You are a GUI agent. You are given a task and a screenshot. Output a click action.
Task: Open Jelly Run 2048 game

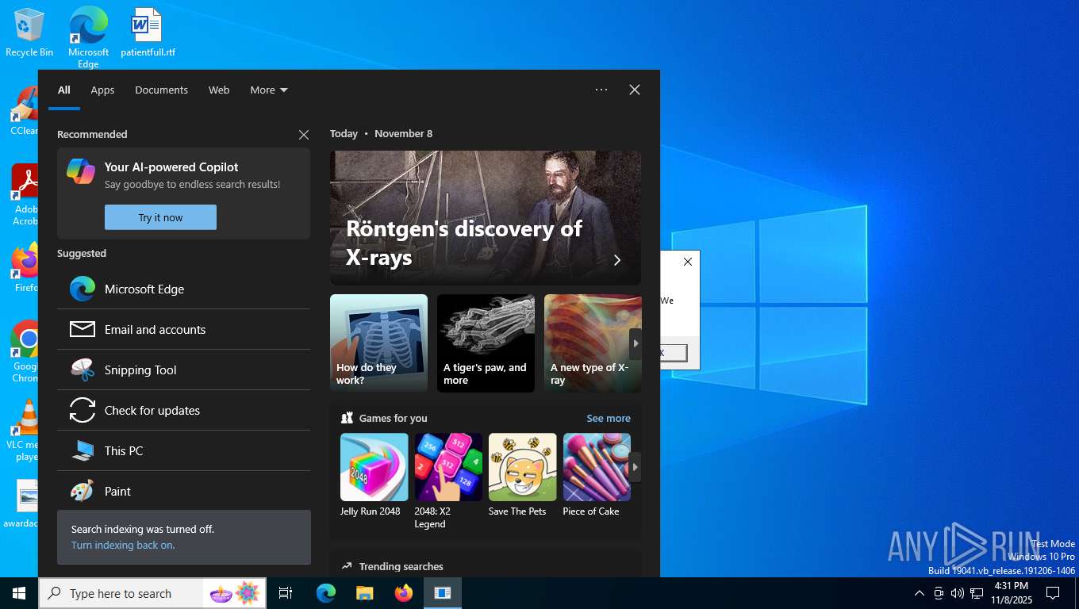[x=374, y=476]
